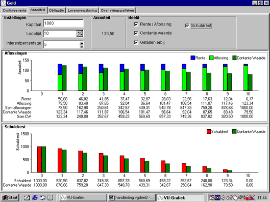This screenshot has height=202, width=270.
Task: Click the Geld application icon in title bar
Action: [x=3, y=3]
